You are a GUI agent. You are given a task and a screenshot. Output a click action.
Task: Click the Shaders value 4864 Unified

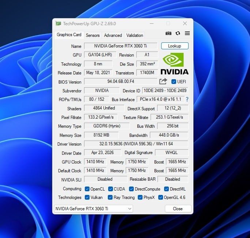tap(104, 108)
